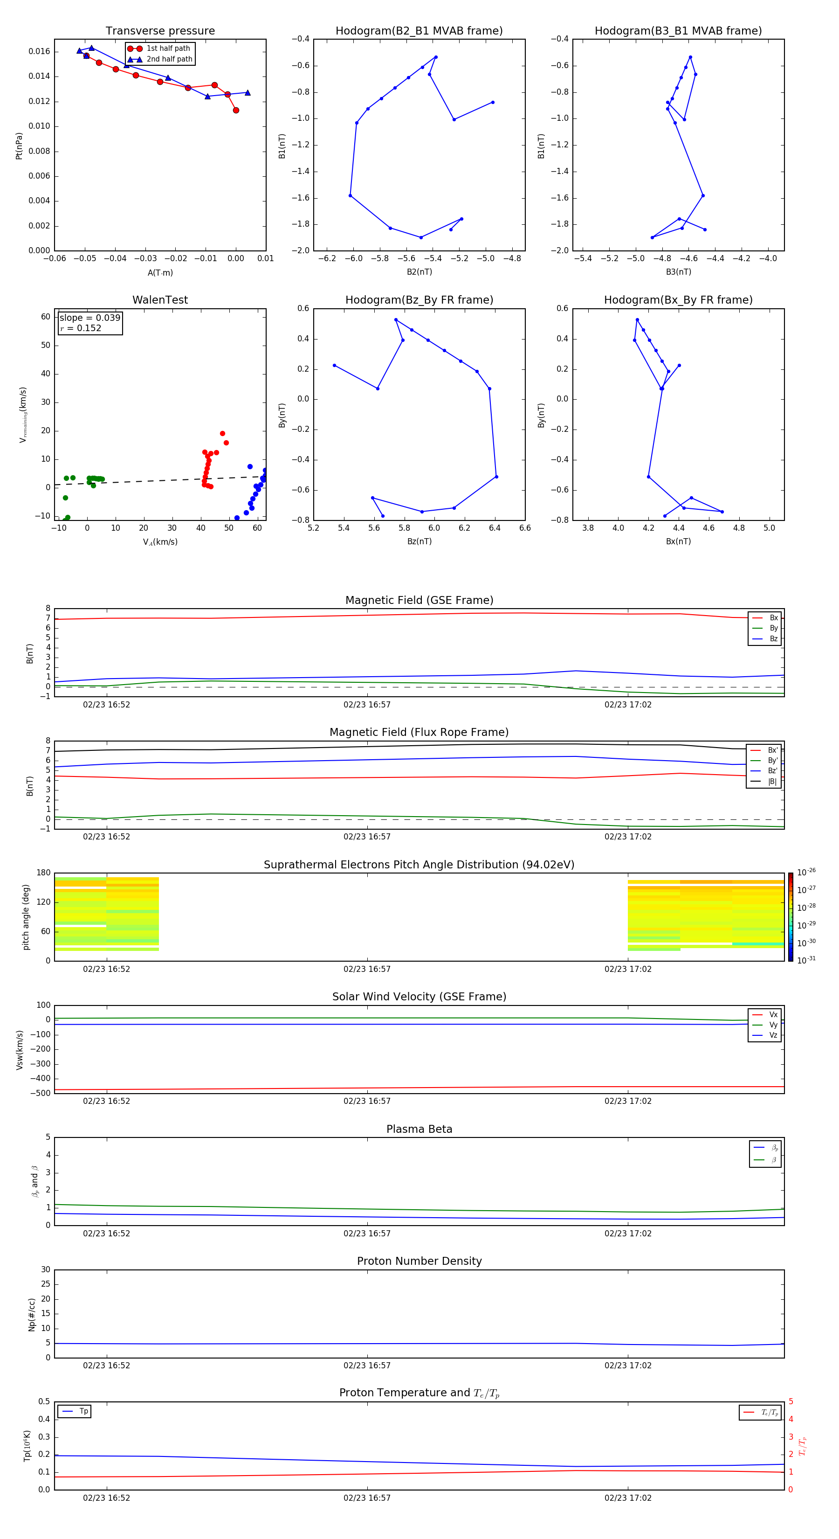Screen dimensions: 839x1539
Task: Click the 'Magnetic Field (GSE Frame)' title
Action: coord(419,600)
